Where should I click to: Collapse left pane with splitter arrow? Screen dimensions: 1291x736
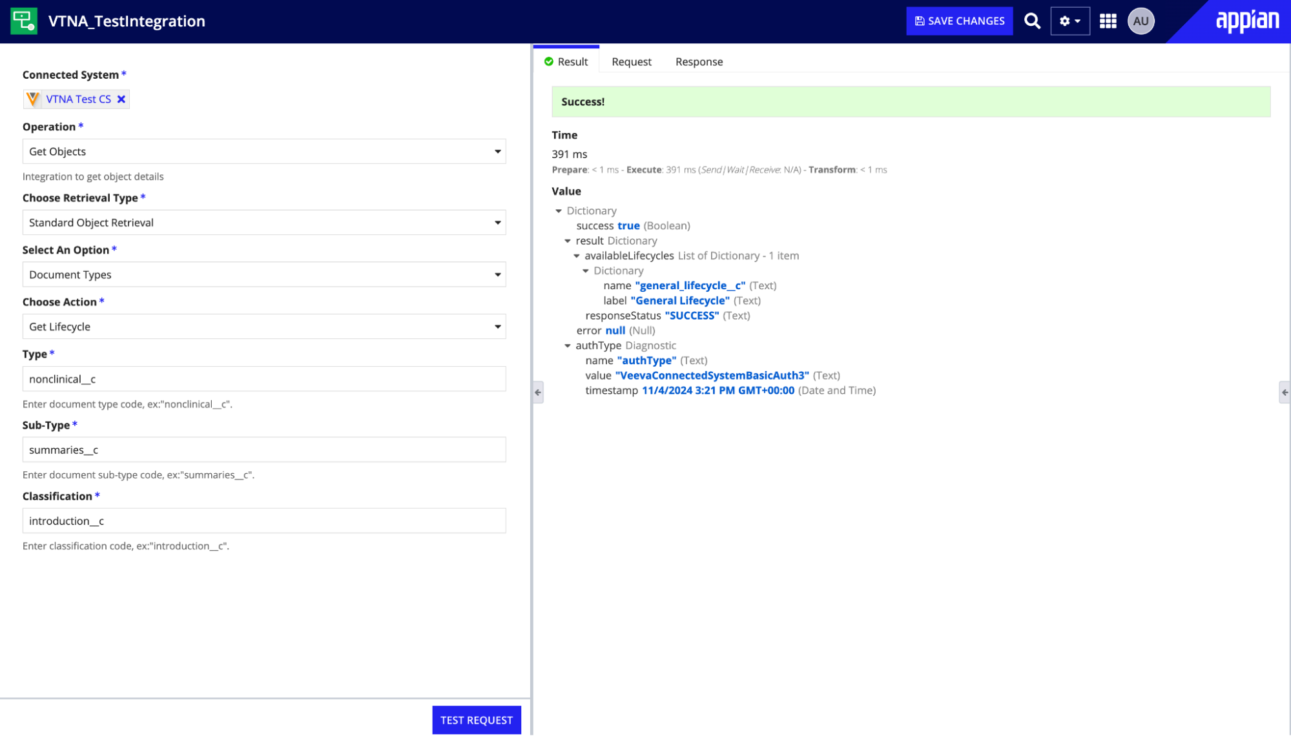[538, 392]
